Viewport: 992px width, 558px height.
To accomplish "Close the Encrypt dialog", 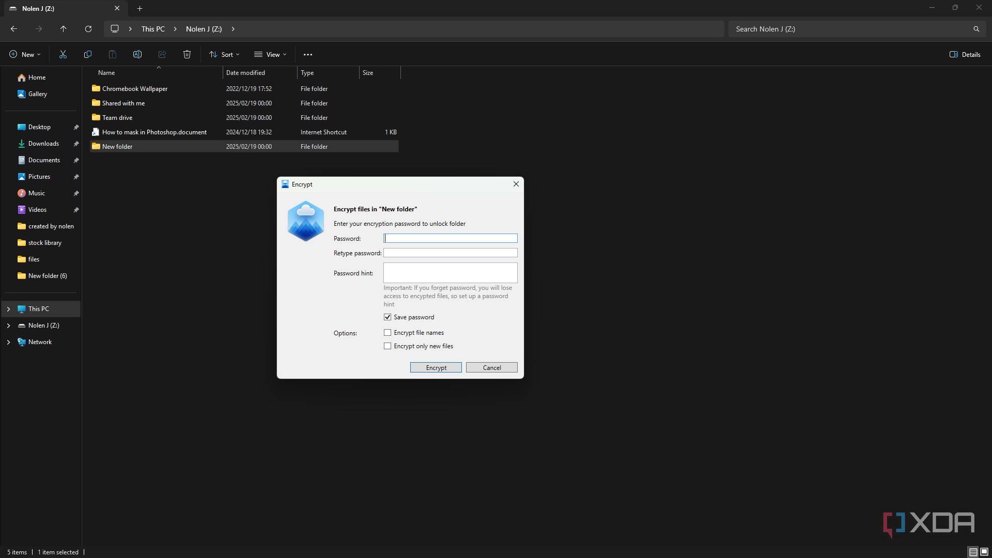I will (516, 184).
